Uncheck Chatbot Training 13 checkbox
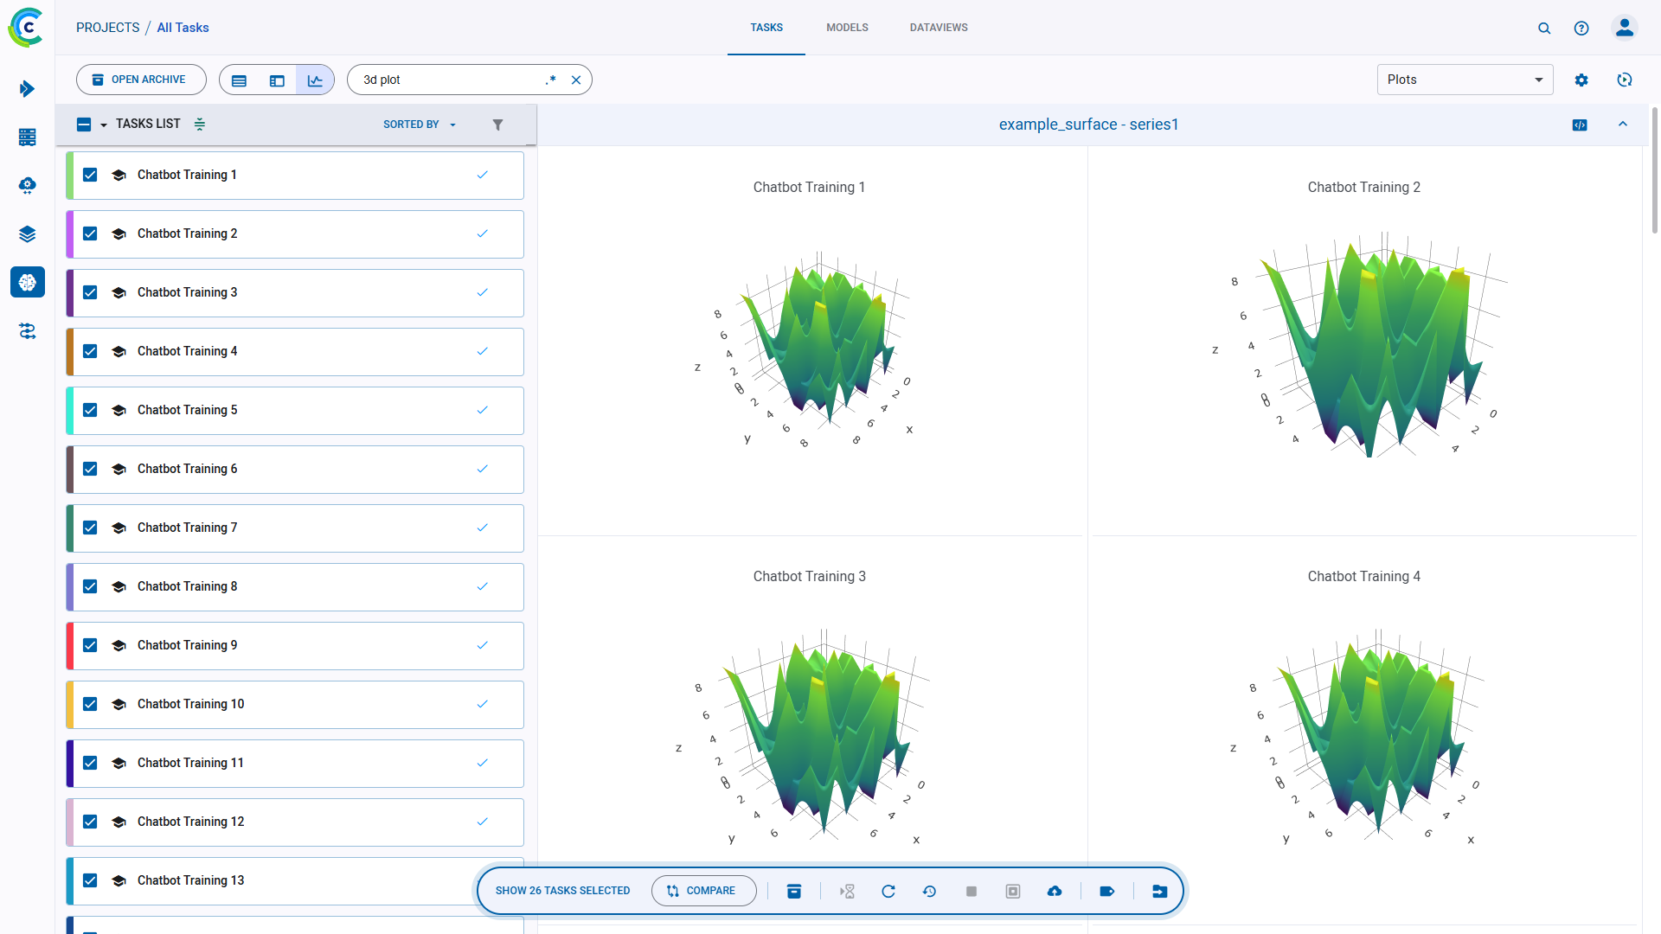The image size is (1661, 934). 90,880
